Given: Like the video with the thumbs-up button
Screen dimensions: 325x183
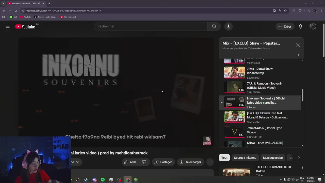Looking at the screenshot, I should click(130, 162).
